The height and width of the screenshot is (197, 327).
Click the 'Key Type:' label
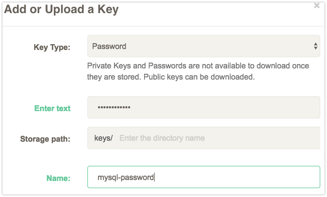coord(52,48)
